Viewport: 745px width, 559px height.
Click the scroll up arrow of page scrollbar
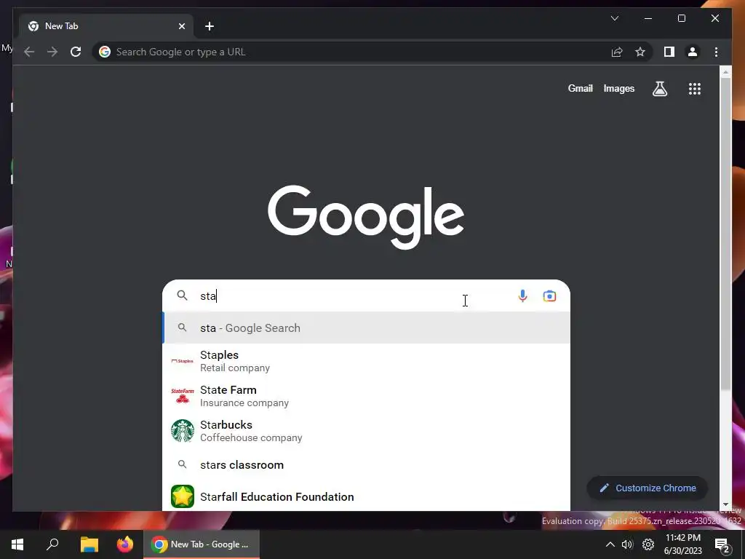[x=725, y=72]
